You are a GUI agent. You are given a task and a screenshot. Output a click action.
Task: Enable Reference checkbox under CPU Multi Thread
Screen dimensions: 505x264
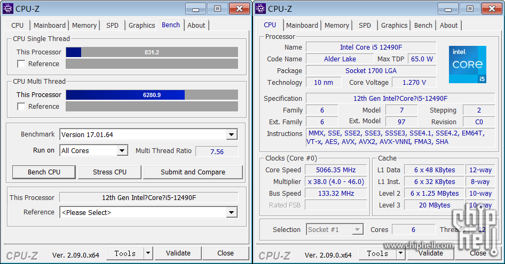pos(21,107)
